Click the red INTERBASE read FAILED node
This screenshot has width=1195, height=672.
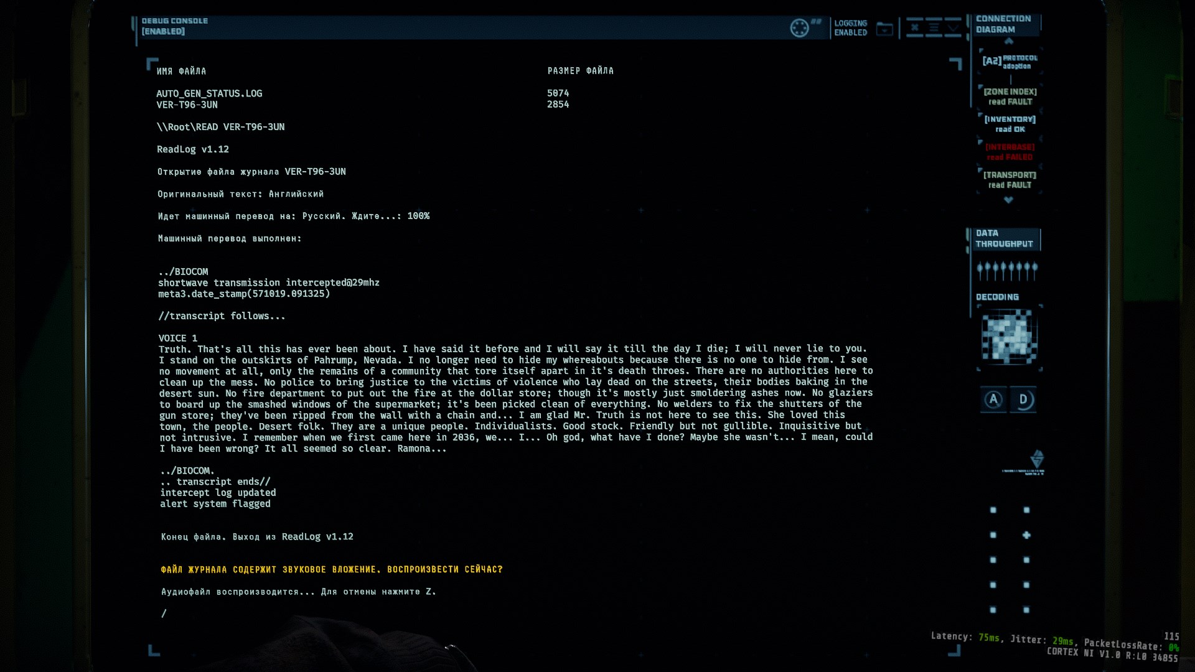[1010, 152]
